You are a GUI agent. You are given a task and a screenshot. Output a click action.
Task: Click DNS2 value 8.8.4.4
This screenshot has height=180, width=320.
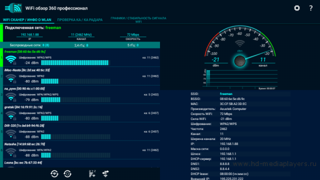[x=224, y=169]
